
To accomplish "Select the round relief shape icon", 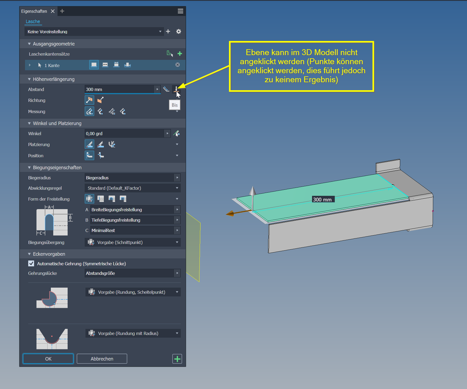I will click(112, 198).
